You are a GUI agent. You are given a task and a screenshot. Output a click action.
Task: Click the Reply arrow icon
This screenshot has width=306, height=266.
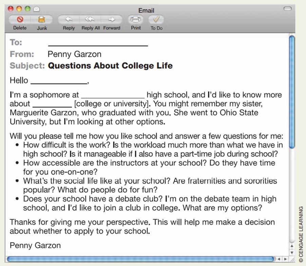click(69, 19)
